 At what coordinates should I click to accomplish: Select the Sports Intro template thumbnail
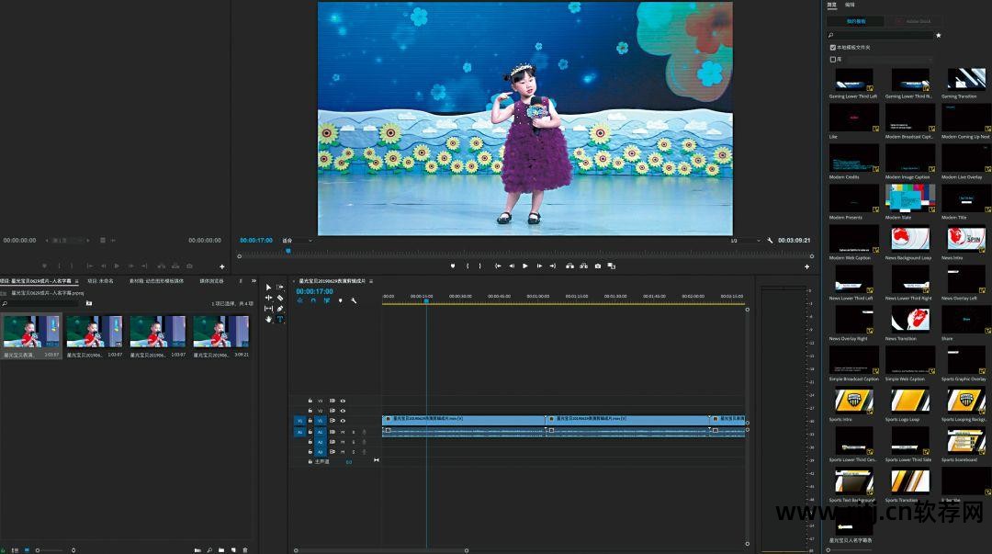click(853, 401)
